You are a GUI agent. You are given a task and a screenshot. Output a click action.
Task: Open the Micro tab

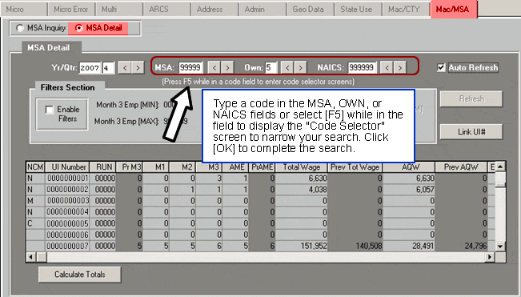[24, 10]
